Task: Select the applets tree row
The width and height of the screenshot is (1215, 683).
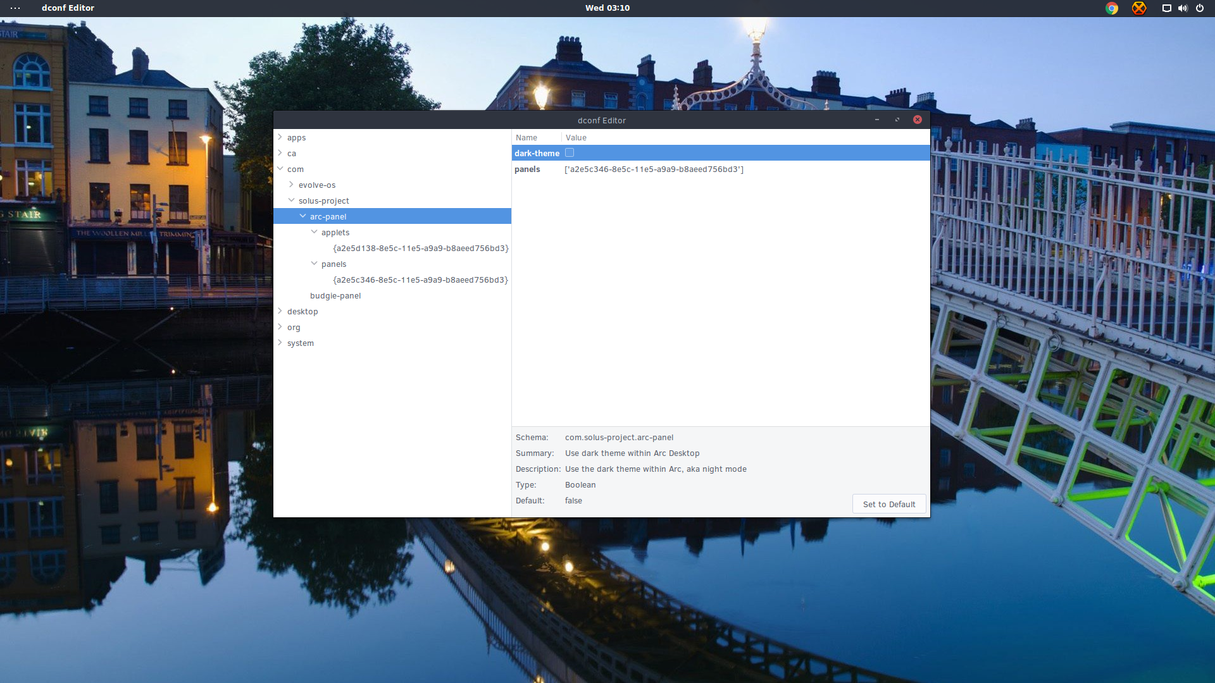Action: [x=392, y=232]
